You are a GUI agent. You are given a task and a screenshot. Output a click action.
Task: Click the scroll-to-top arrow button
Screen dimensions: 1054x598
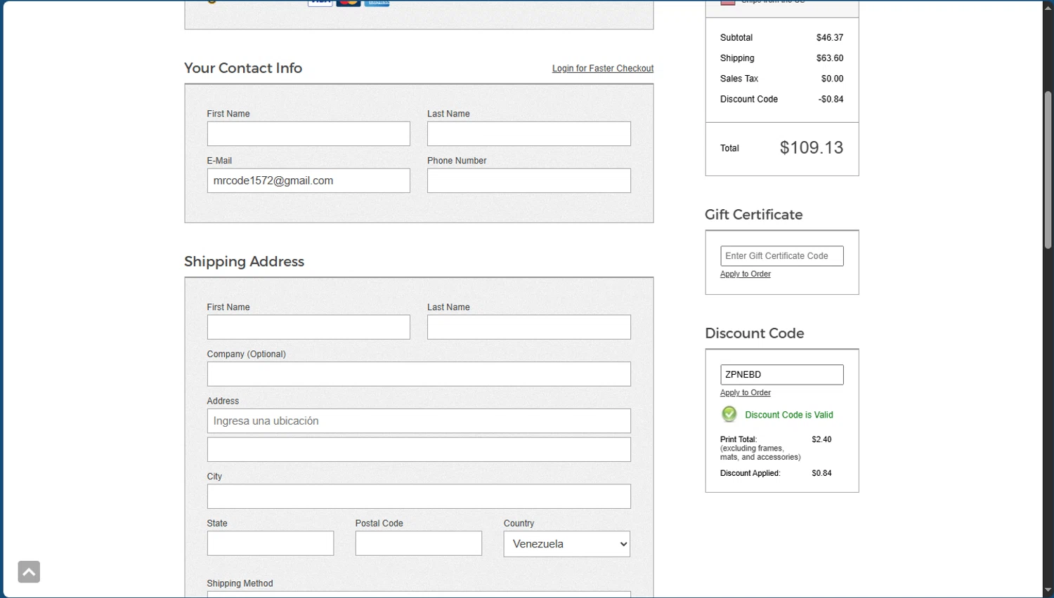[x=29, y=572]
